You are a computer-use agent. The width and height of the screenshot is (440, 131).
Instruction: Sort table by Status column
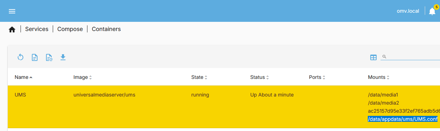coord(259,77)
